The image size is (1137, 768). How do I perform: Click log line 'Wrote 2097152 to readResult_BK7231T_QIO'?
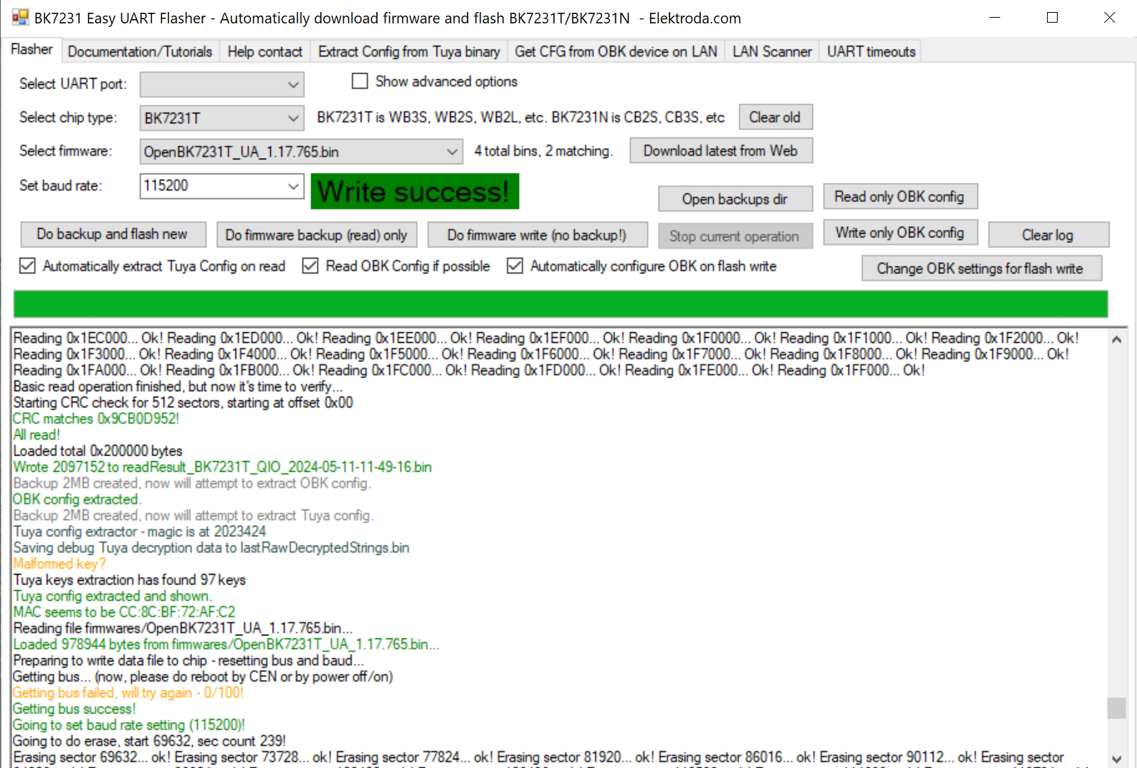[223, 468]
